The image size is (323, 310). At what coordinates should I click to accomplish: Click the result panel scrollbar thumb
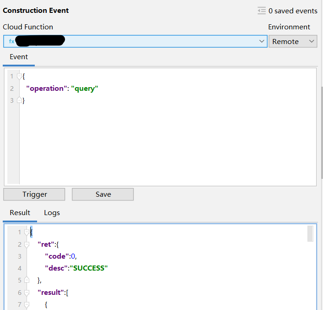click(x=310, y=233)
